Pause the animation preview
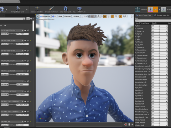The height and width of the screenshot is (128, 171). click(x=129, y=124)
